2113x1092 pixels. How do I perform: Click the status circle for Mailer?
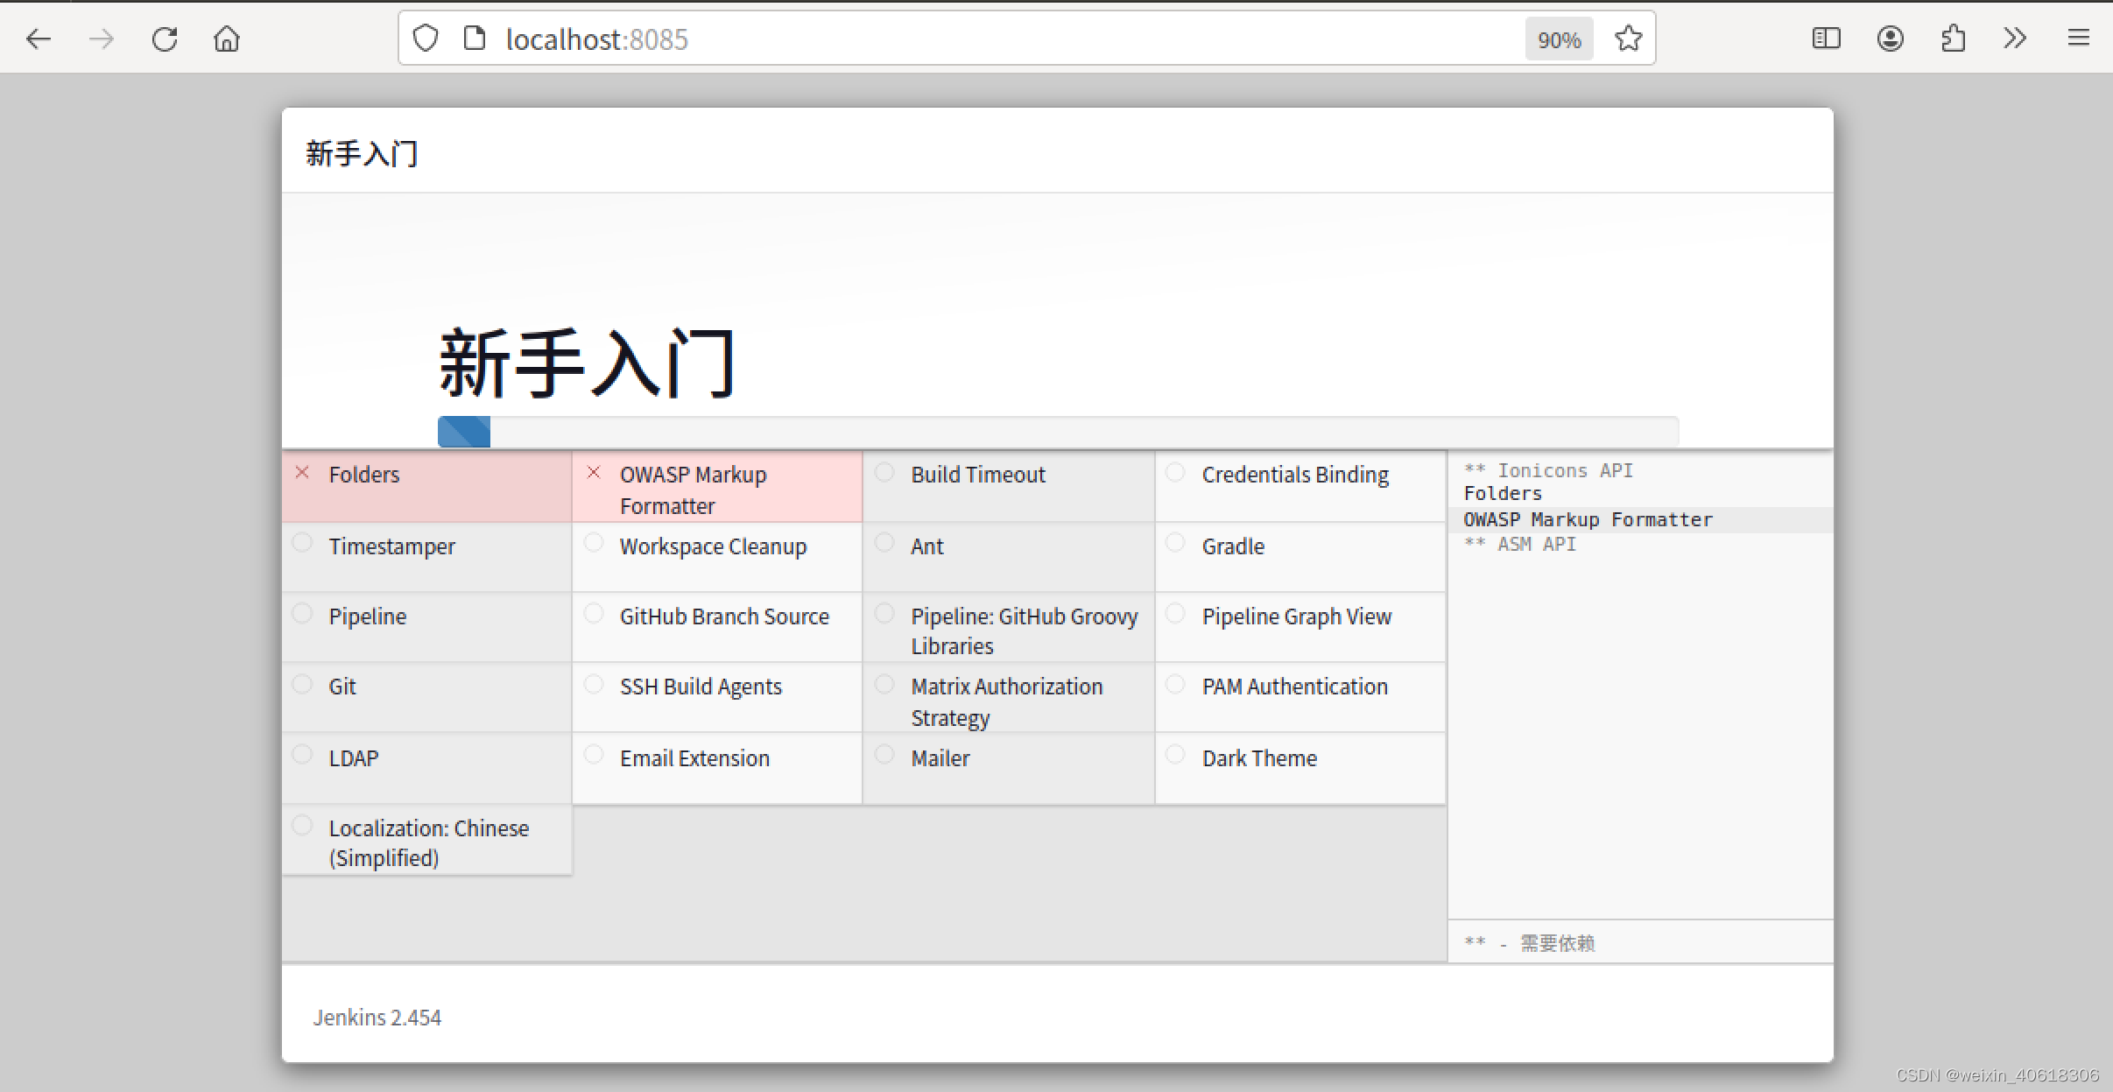coord(884,755)
